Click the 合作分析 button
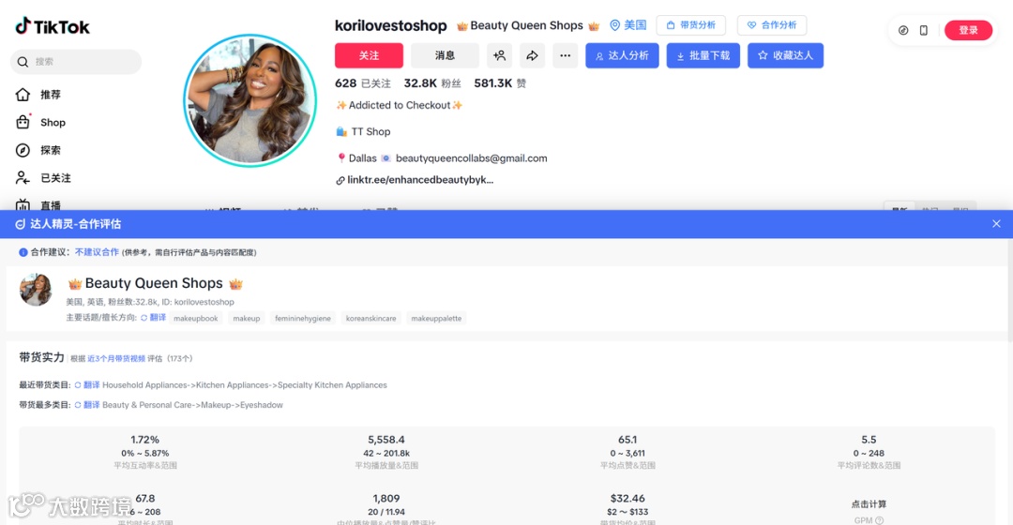Viewport: 1013px width, 525px height. [x=772, y=25]
